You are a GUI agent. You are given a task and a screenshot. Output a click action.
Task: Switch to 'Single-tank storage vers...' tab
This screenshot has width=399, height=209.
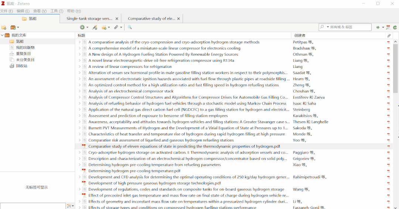pyautogui.click(x=89, y=18)
